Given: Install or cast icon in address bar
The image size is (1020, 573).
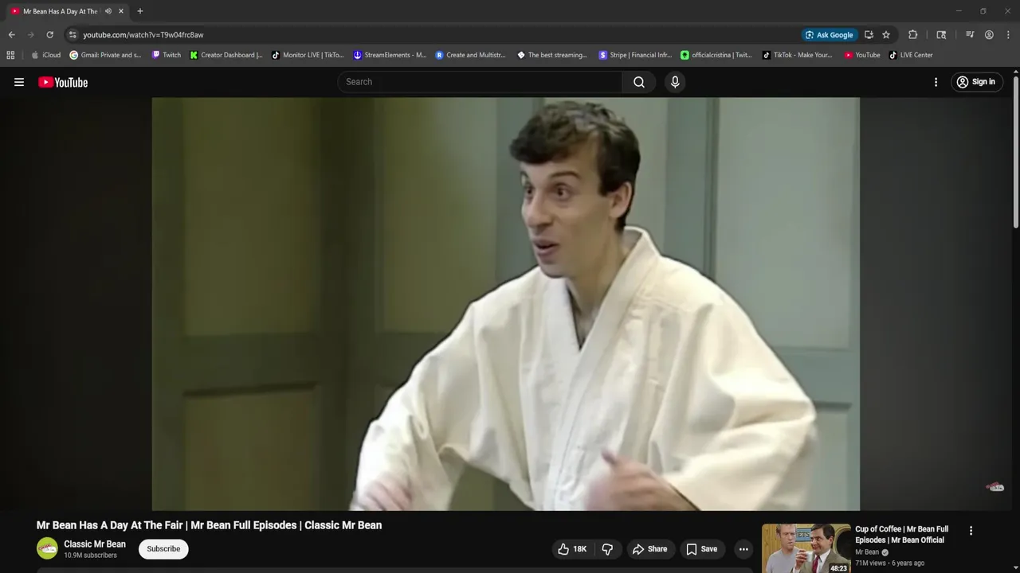Looking at the screenshot, I should tap(869, 35).
